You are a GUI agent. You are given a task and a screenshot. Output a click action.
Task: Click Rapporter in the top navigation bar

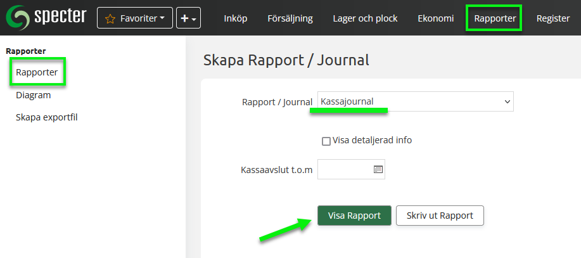coord(494,18)
